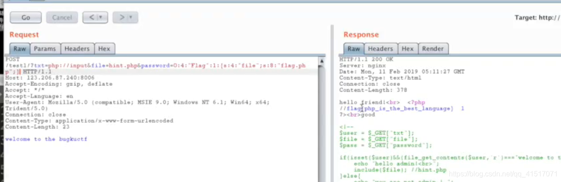Select the Response Raw tab
The height and width of the screenshot is (182, 561).
[x=354, y=49]
